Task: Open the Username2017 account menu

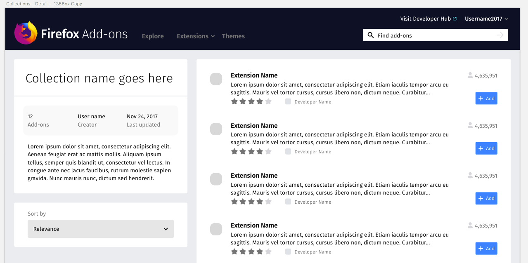Action: click(x=483, y=19)
